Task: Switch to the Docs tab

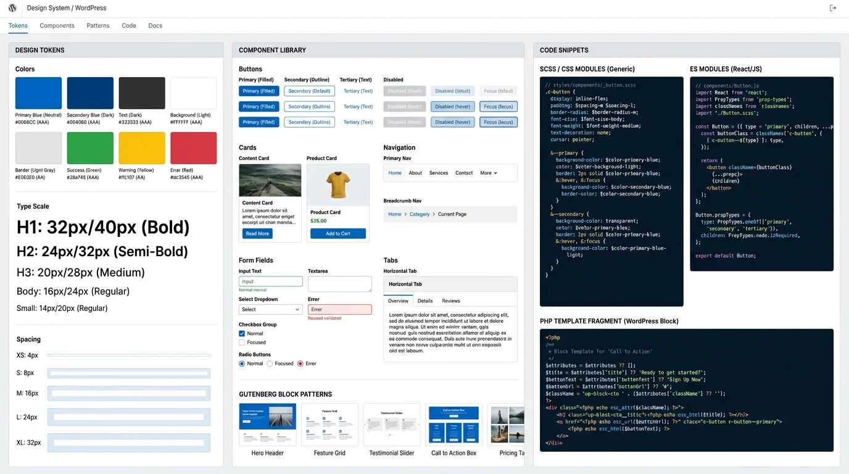Action: tap(155, 26)
